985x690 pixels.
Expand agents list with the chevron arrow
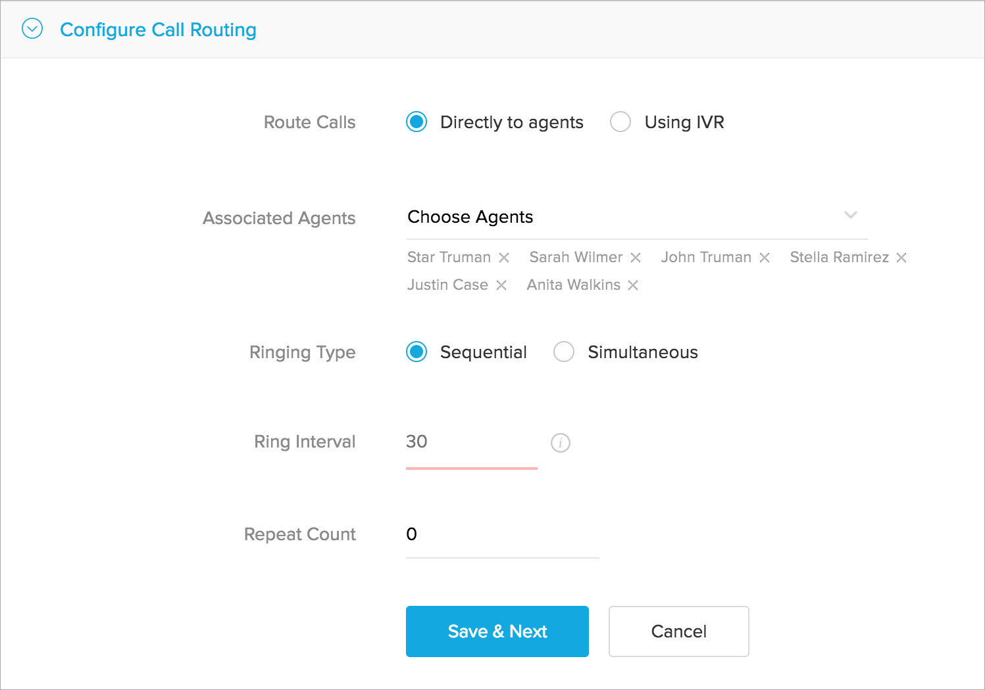coord(851,215)
